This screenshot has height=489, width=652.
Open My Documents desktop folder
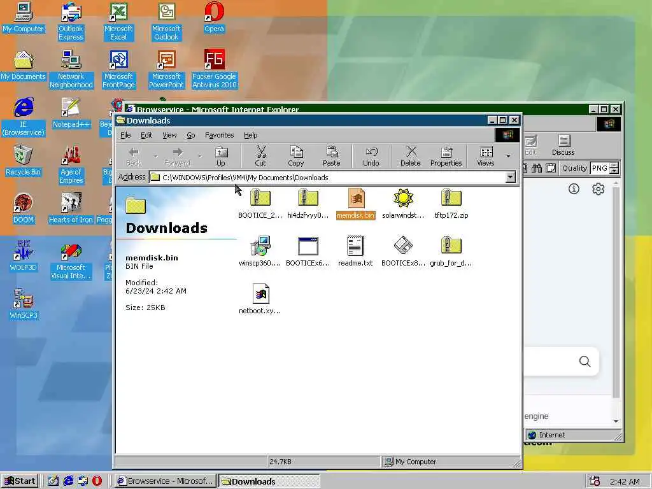click(24, 66)
